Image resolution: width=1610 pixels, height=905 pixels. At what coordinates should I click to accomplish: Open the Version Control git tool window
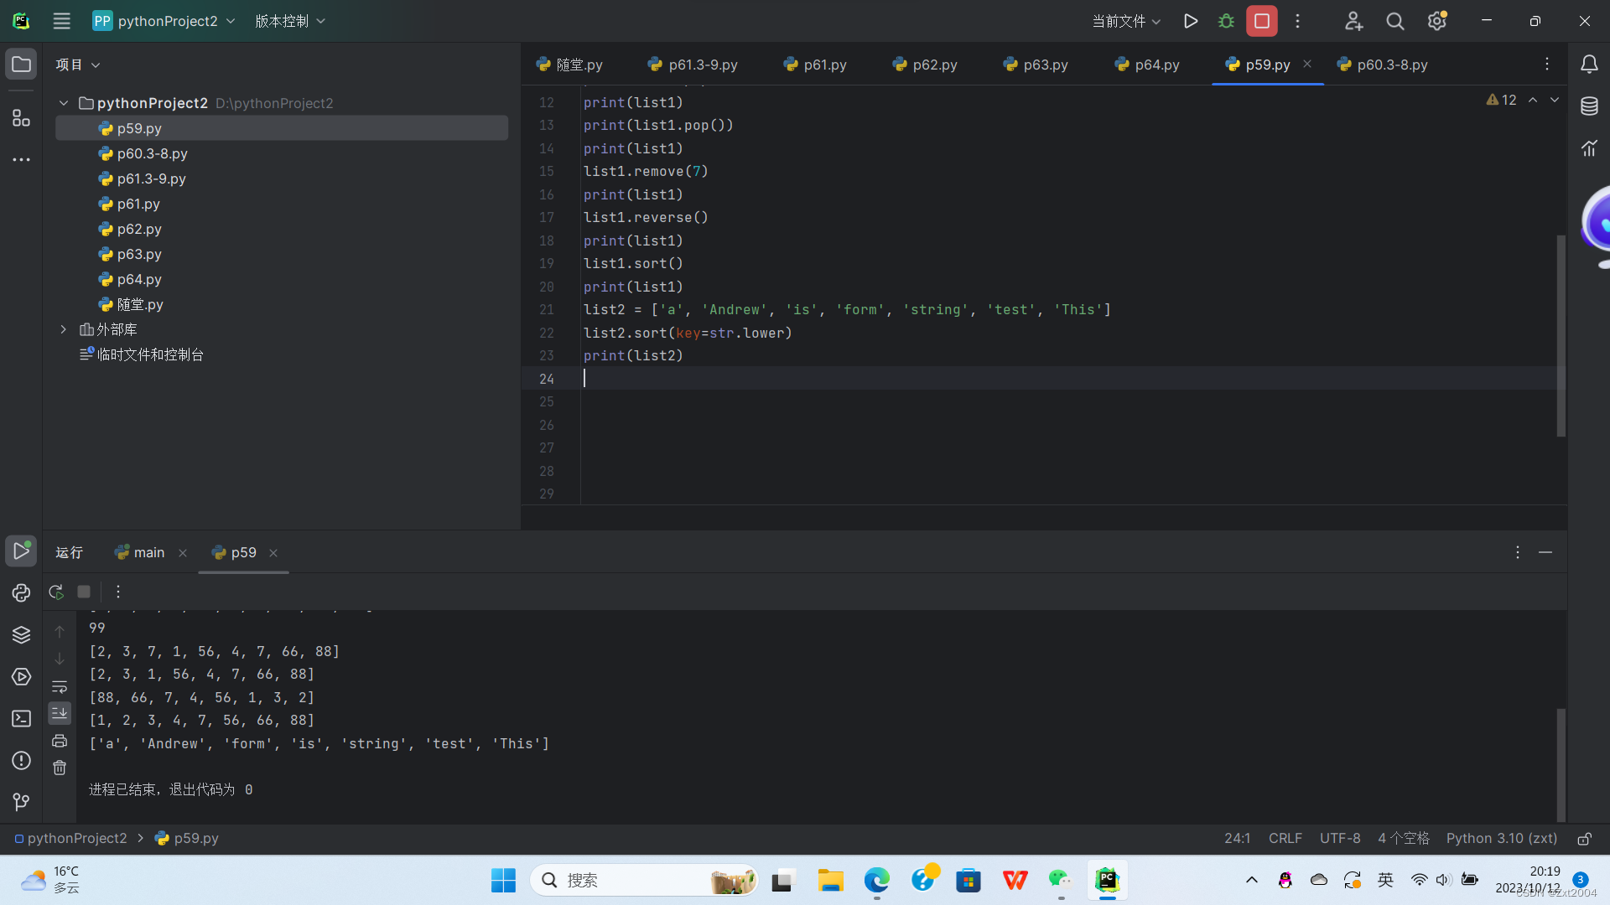(21, 802)
